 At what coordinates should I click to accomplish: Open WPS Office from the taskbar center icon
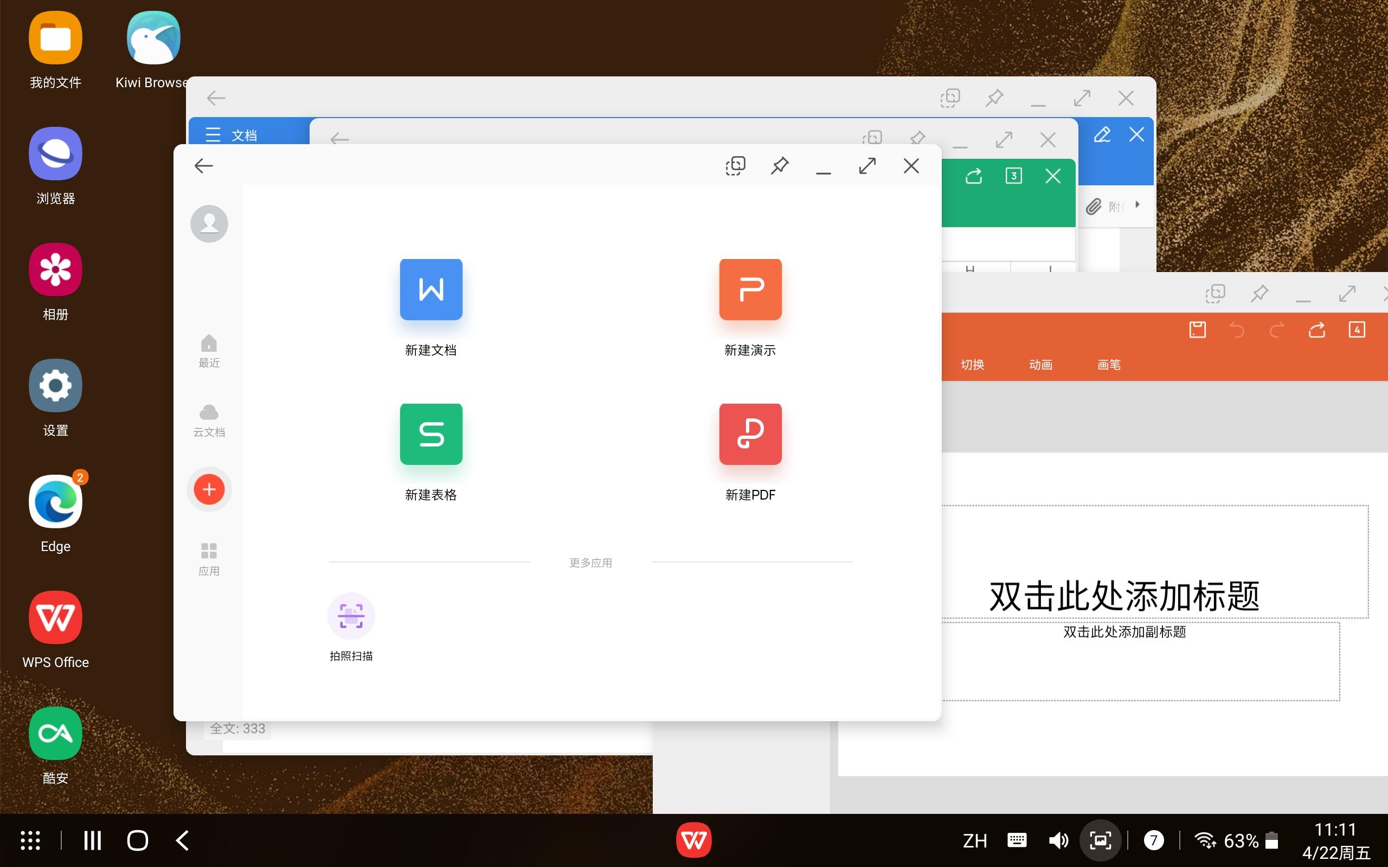pos(694,839)
